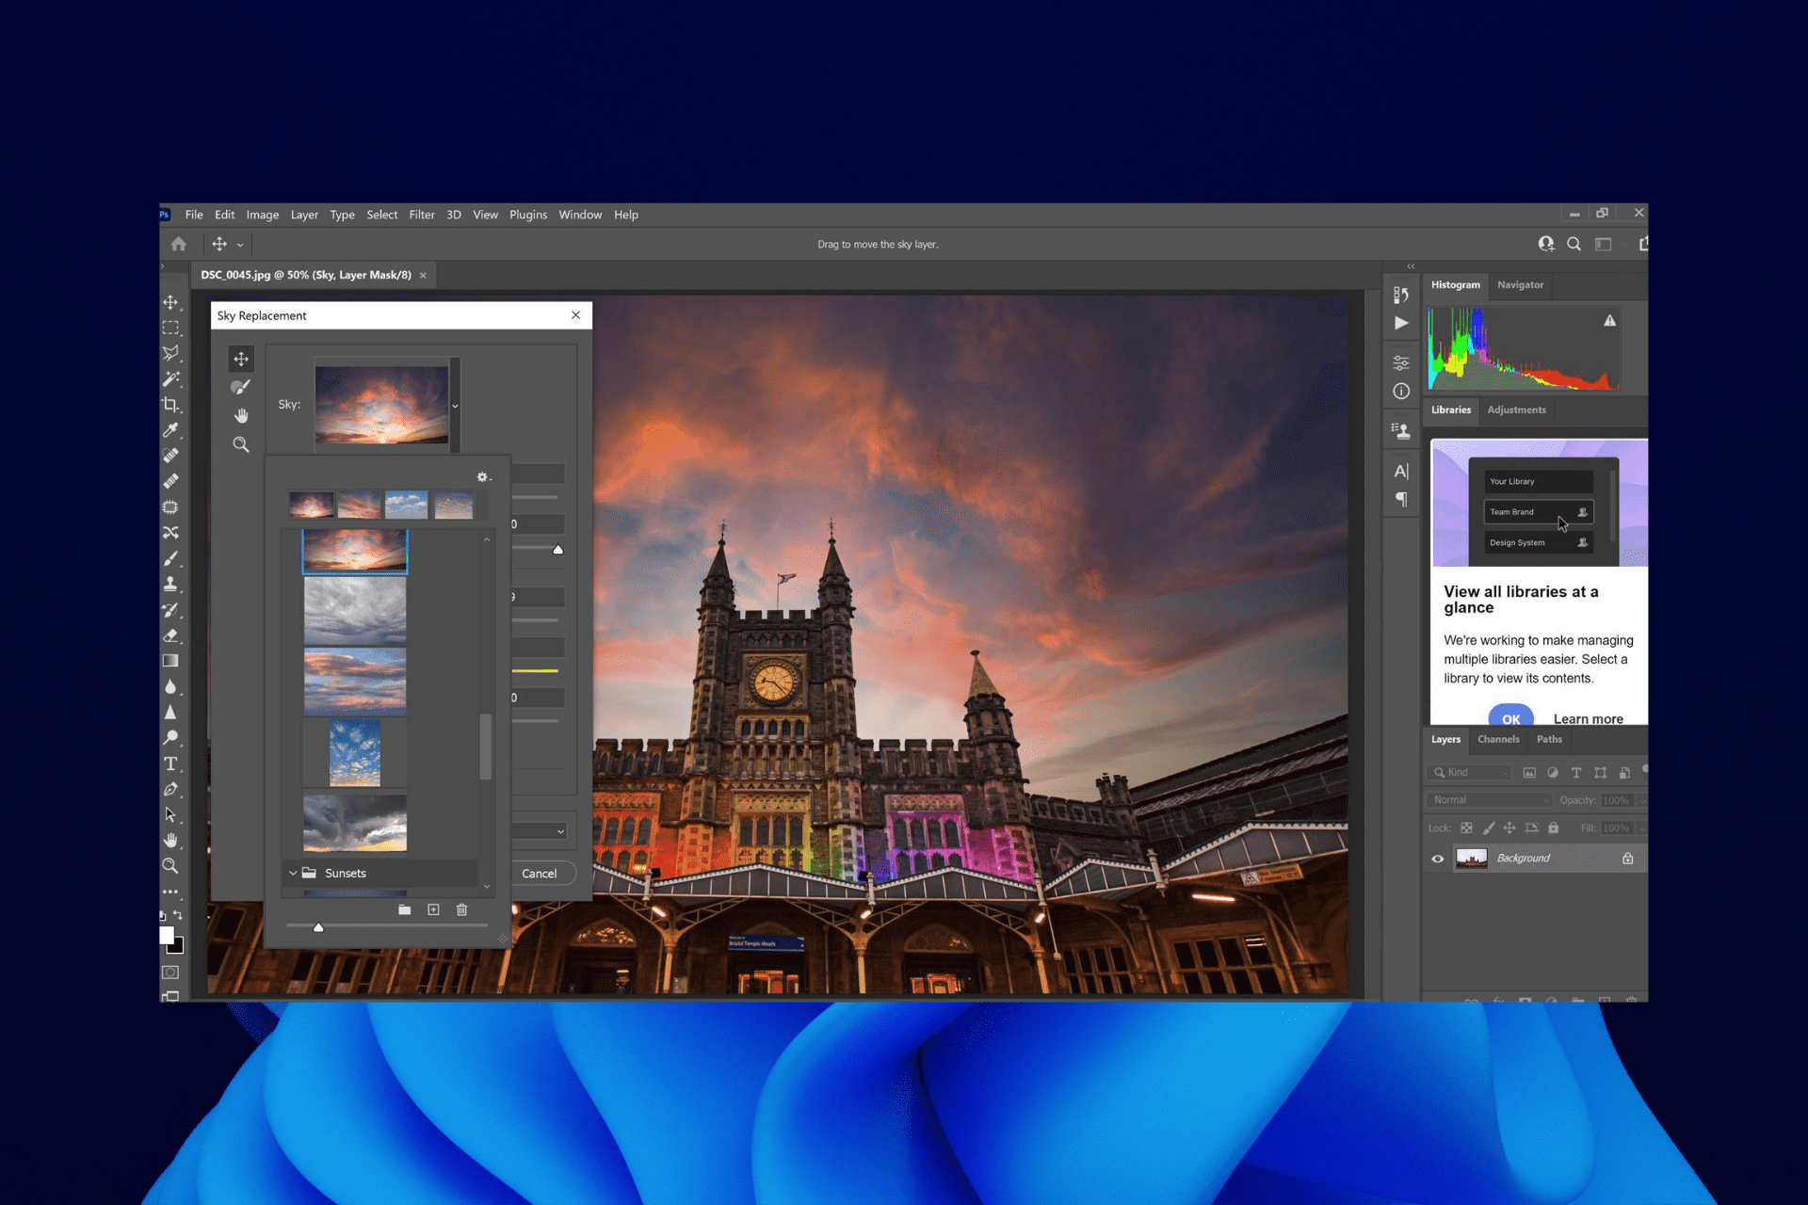Hide the Sky Replacement dialog
Viewport: 1808px width, 1205px height.
[x=574, y=314]
